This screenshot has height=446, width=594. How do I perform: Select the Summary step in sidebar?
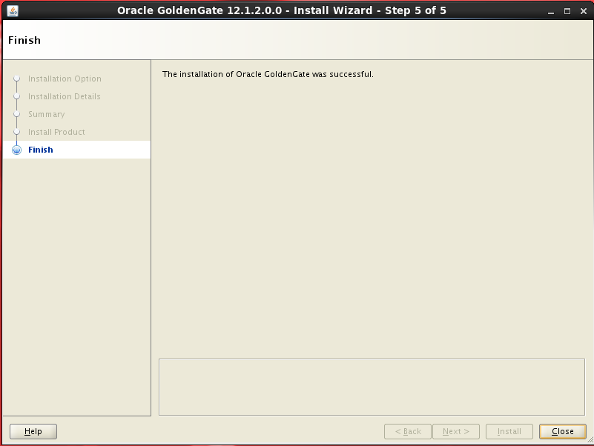pos(47,114)
